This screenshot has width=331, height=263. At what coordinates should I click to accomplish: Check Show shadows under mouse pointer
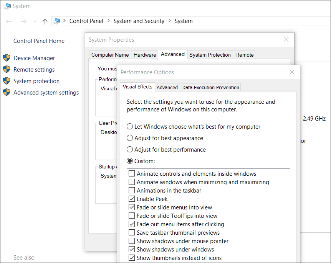coord(132,241)
